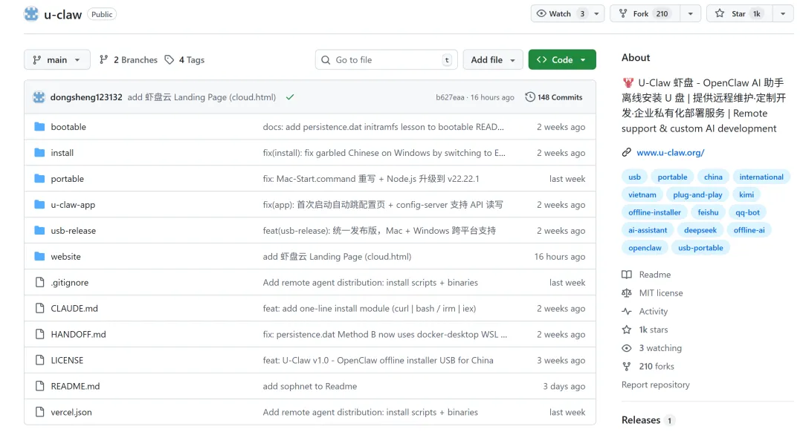The height and width of the screenshot is (432, 803).
Task: Fork the repository with Fork button
Action: 645,14
